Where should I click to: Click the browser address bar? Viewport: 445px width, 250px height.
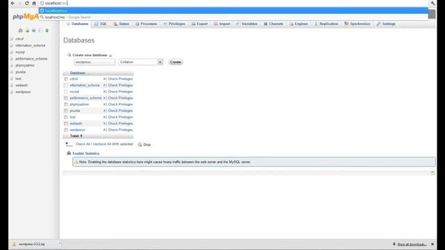(x=233, y=3)
